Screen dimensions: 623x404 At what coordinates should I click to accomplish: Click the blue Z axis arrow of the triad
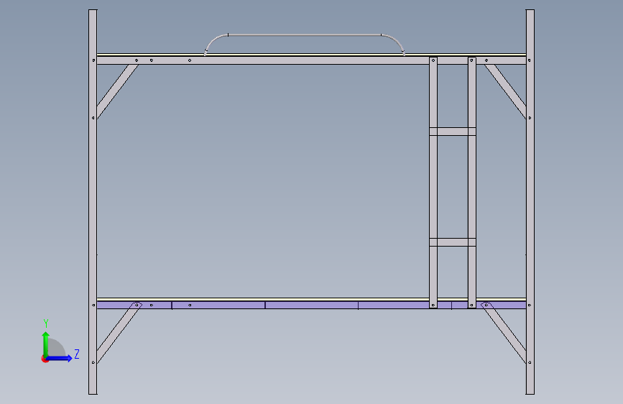tap(60, 358)
